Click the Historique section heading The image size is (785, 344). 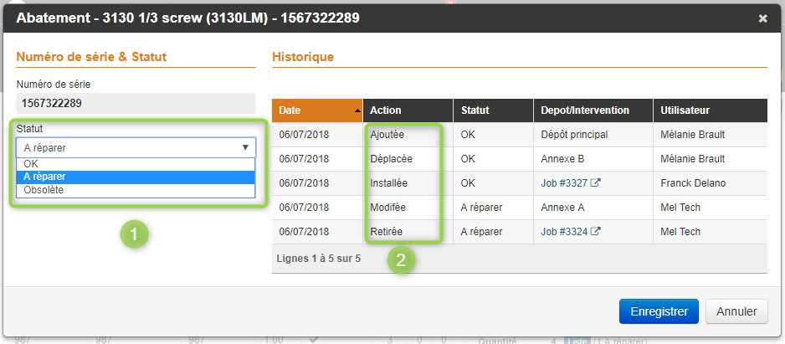click(303, 57)
